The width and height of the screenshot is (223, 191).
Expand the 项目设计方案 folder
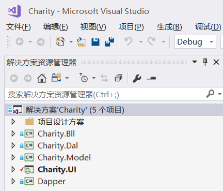pyautogui.click(x=13, y=122)
